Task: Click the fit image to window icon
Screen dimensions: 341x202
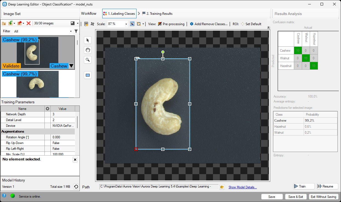Action: tap(132, 24)
